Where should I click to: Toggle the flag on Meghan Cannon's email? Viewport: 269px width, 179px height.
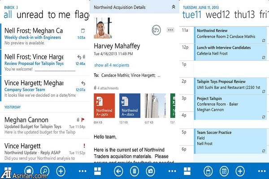coord(83,119)
